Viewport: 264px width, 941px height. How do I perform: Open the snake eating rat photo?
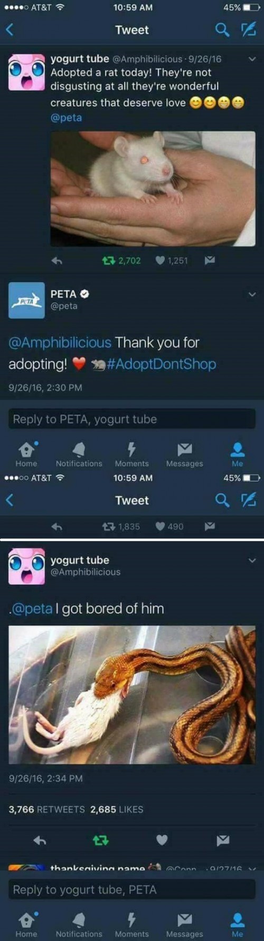(132, 695)
